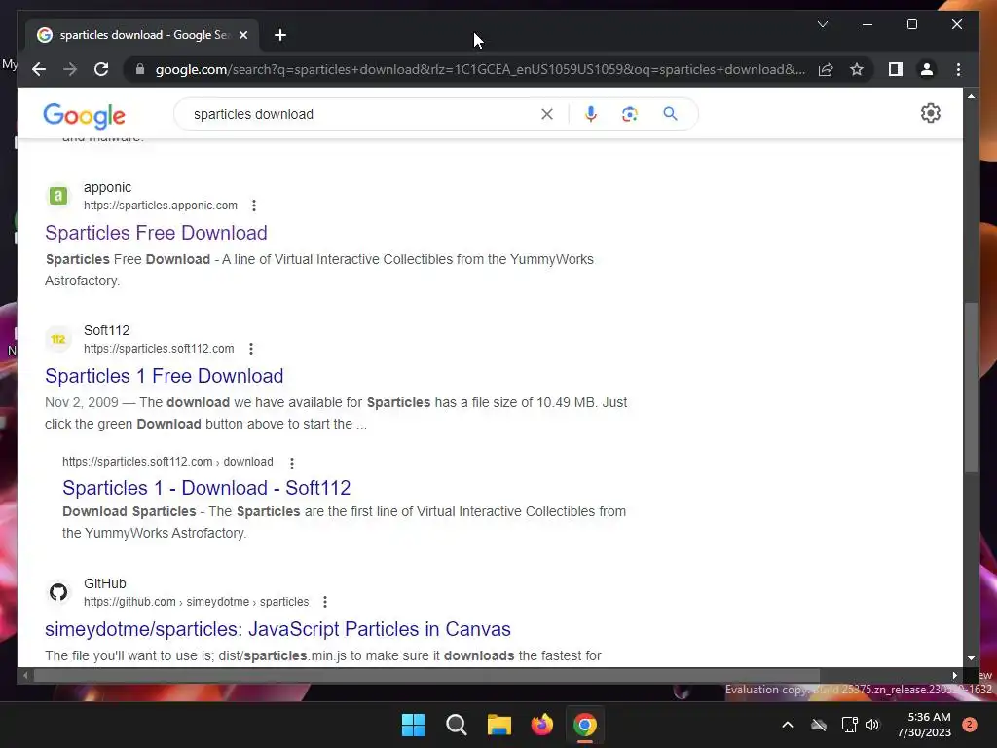
Task: Click the horizontal scrollbar thumb
Action: 426,676
